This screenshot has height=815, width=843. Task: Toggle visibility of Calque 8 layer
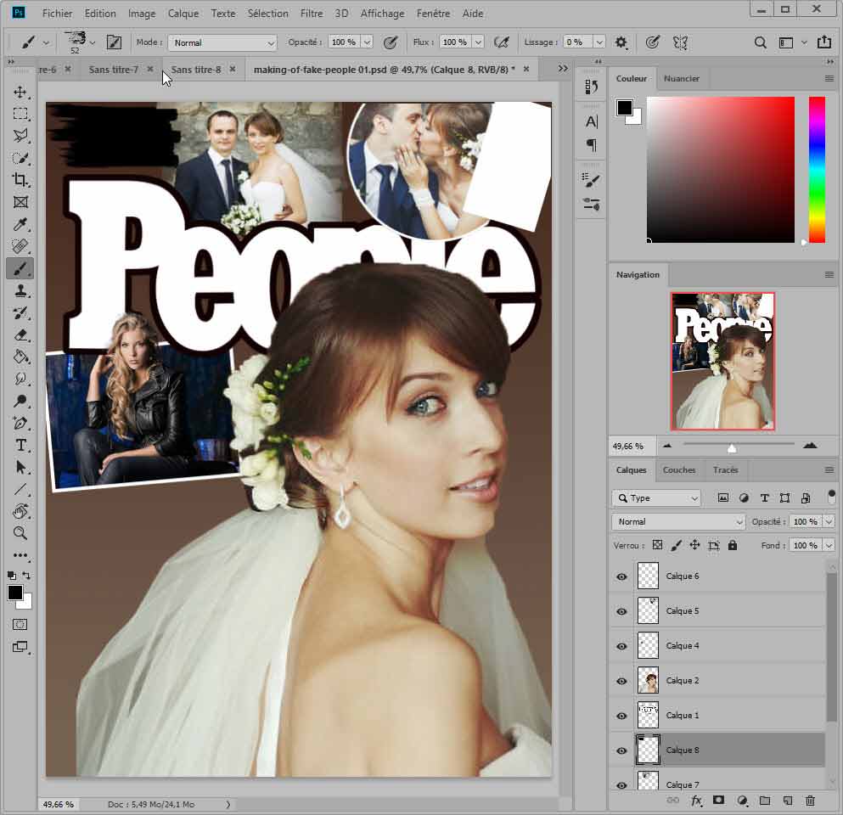coord(621,750)
